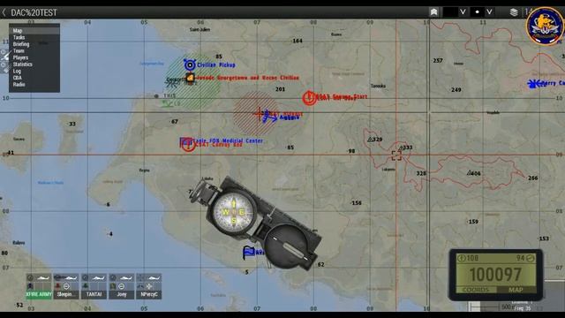
Task: Click the GPS time value 94
Action: [x=520, y=258]
